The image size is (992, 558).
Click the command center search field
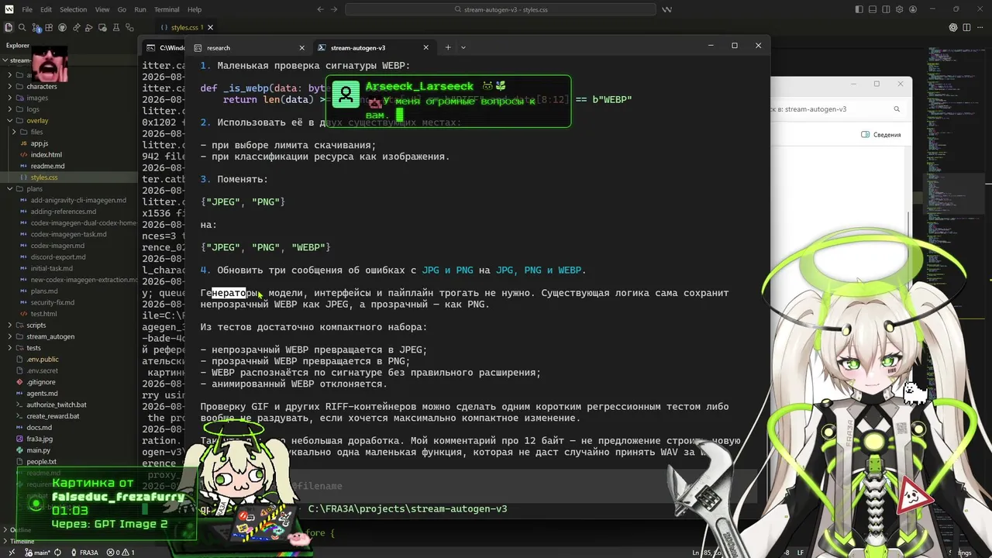point(501,9)
